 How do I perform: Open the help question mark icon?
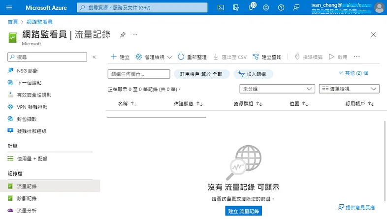tap(281, 8)
